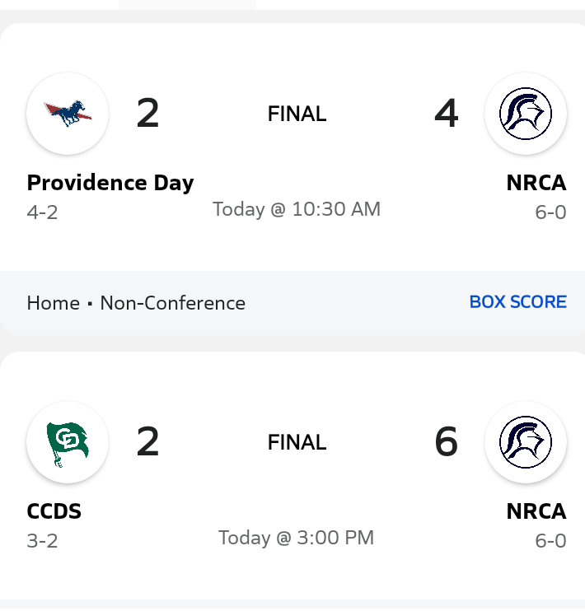This screenshot has height=611, width=585.
Task: Click NRCA's score of 6
Action: [446, 442]
